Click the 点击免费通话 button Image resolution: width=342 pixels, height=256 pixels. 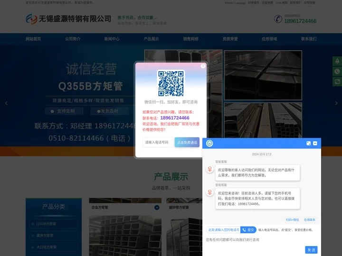(187, 142)
